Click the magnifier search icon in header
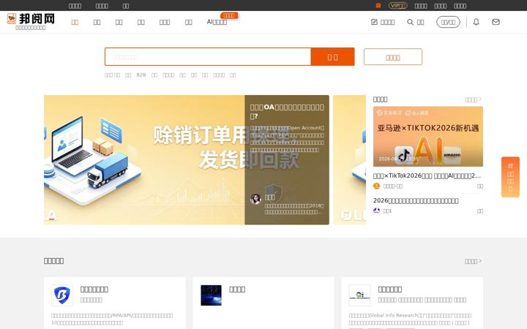Screen dimensions: 527x329 (x=410, y=22)
